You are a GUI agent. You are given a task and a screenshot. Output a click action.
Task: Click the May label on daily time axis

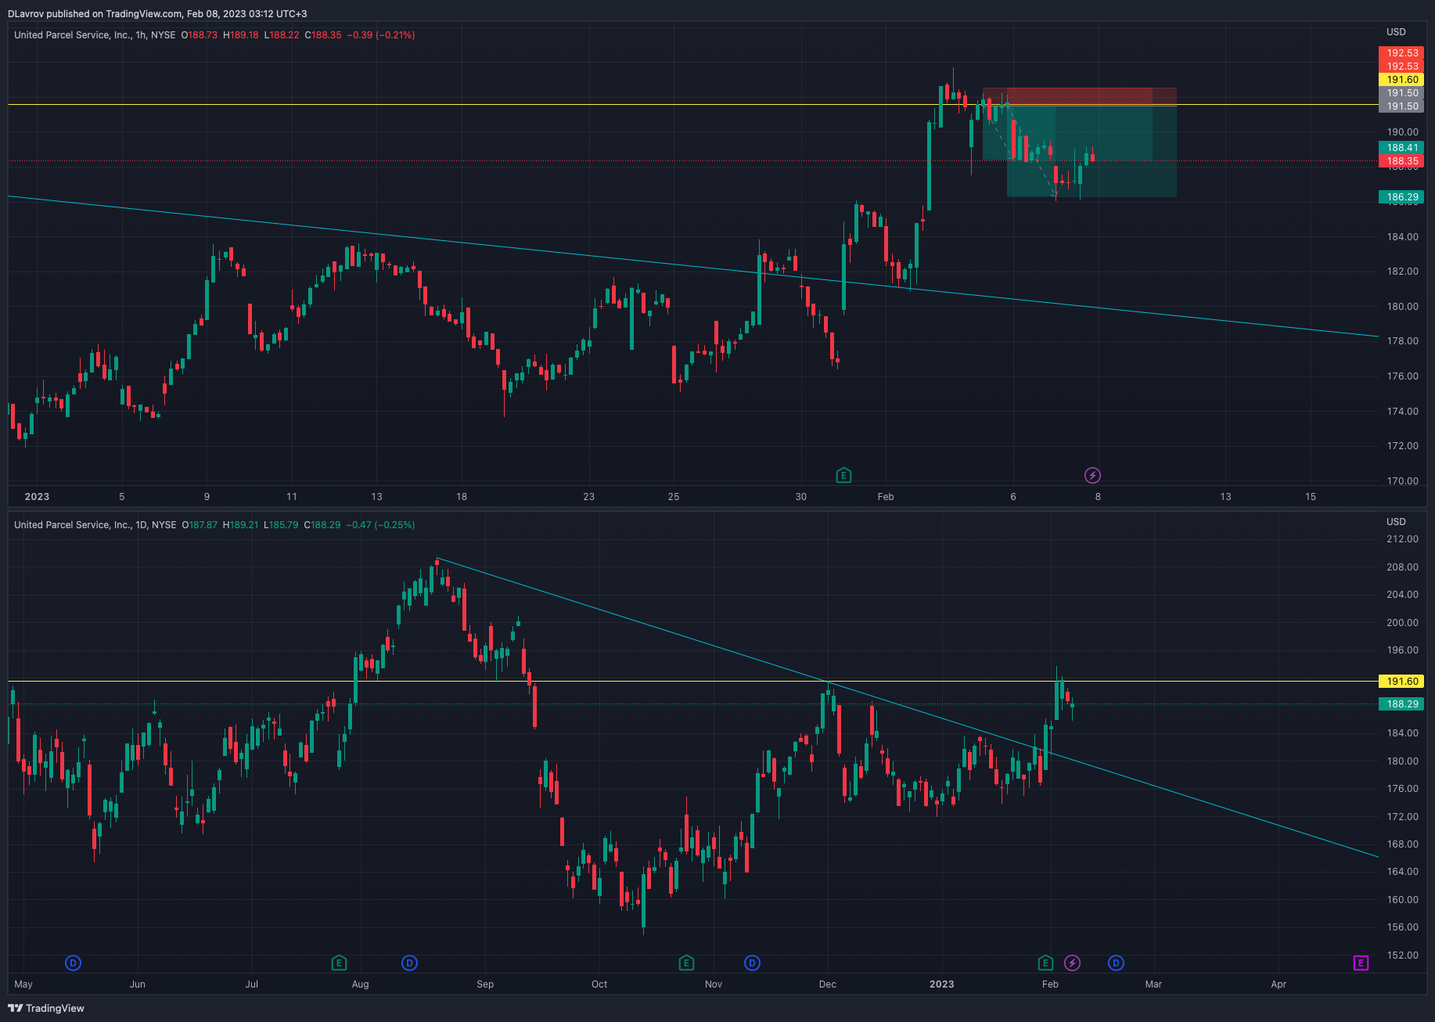(x=23, y=984)
